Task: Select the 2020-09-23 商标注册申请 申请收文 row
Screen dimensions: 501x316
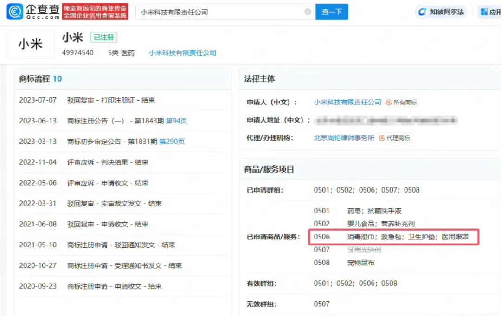Action: tap(123, 286)
